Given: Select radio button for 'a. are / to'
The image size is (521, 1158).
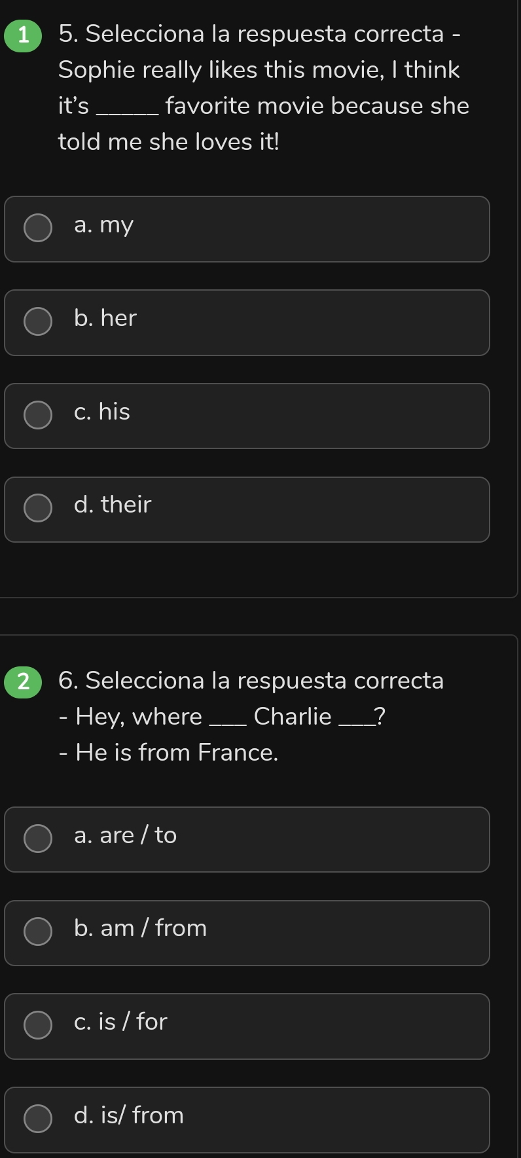Looking at the screenshot, I should tap(38, 839).
